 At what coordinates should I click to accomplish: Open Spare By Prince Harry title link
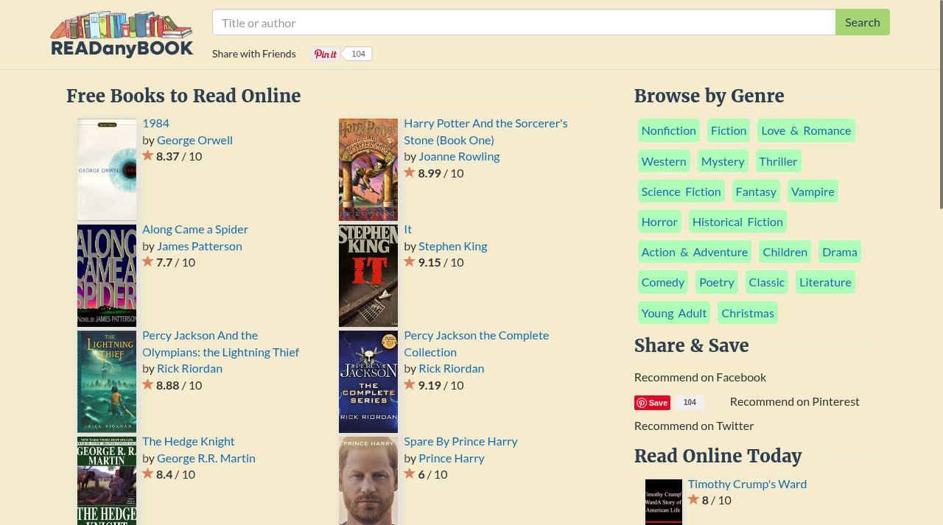point(460,441)
